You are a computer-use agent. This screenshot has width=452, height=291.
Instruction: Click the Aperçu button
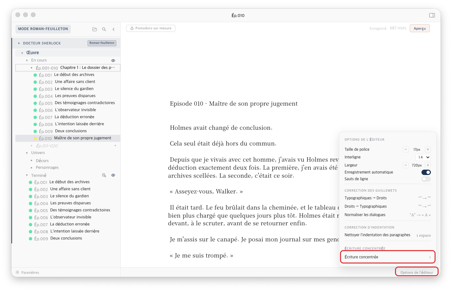pyautogui.click(x=419, y=28)
